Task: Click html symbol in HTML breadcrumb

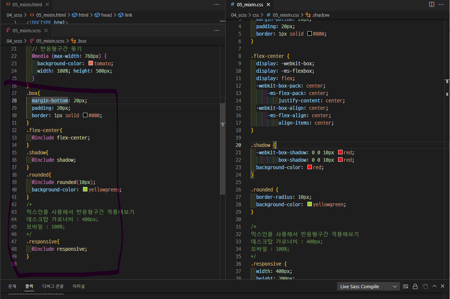Action: click(x=81, y=15)
